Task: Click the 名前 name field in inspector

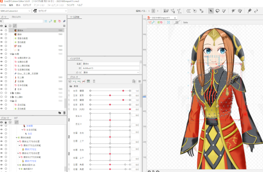Action: click(x=111, y=64)
